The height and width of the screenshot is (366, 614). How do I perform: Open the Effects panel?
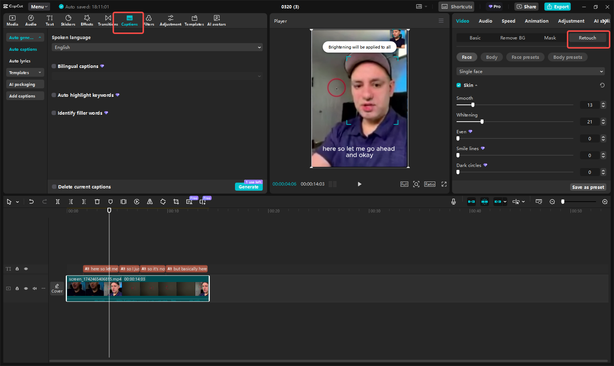tap(87, 20)
